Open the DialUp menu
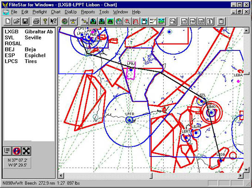This screenshot has width=252, height=188. click(x=71, y=12)
